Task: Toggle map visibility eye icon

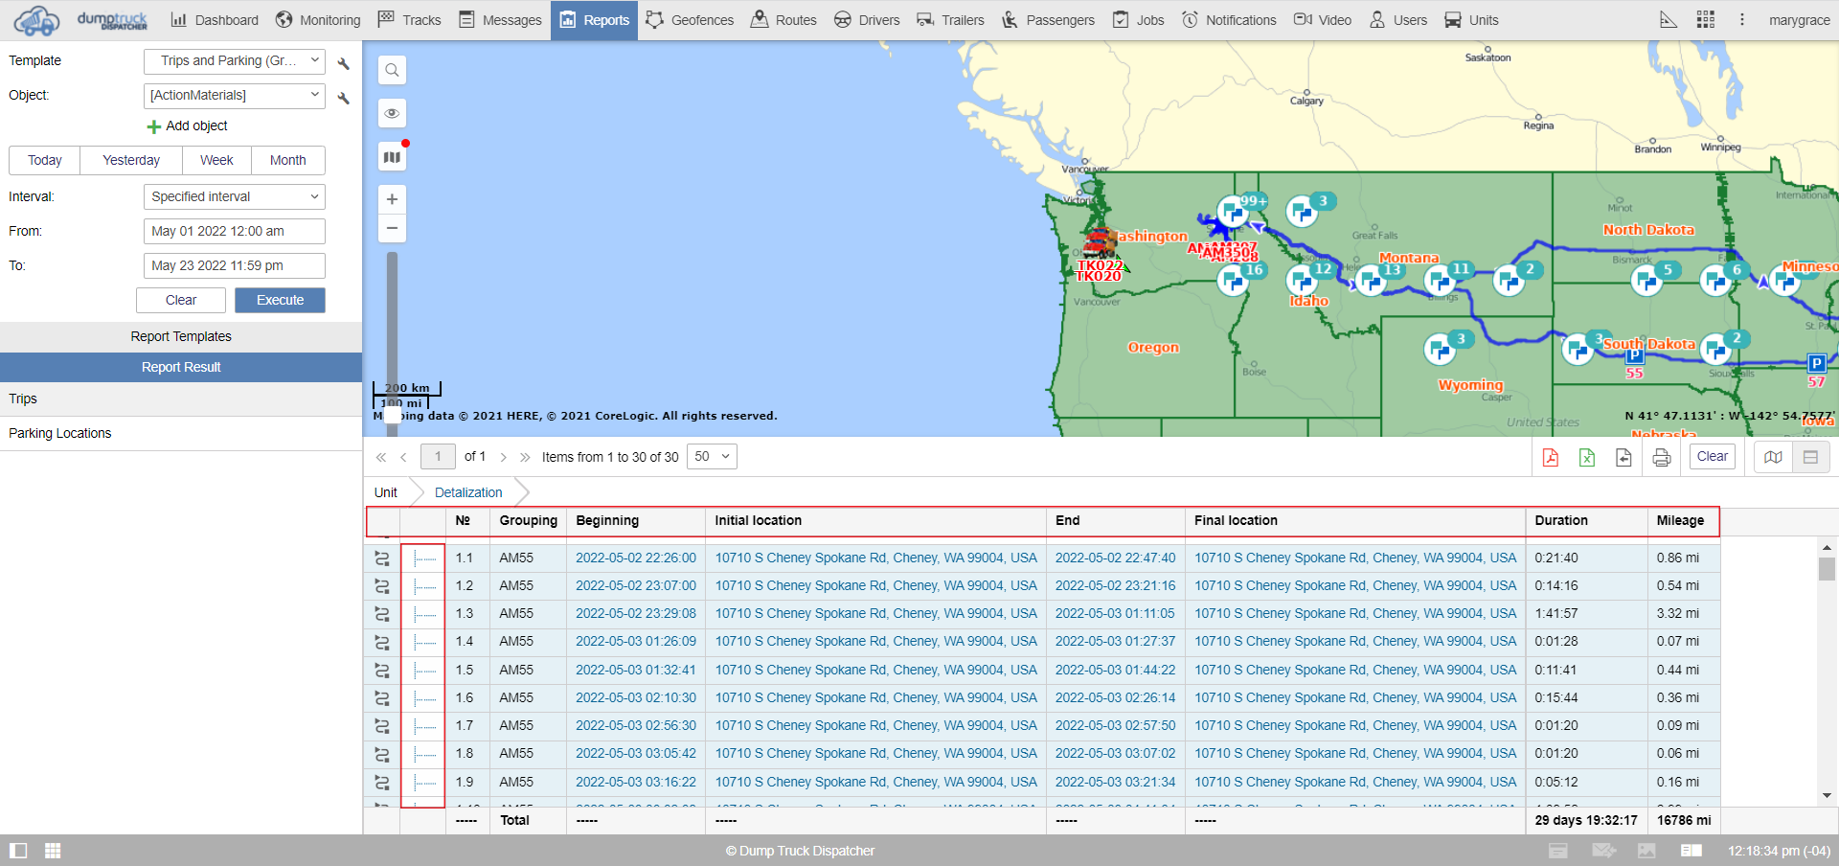Action: click(392, 113)
